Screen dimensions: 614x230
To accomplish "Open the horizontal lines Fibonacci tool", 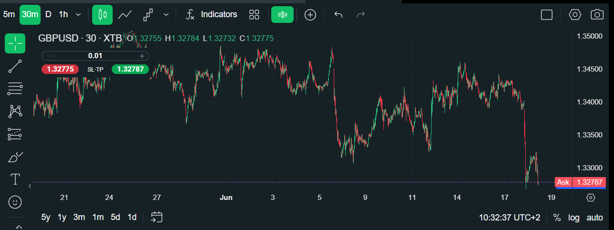I will point(15,88).
